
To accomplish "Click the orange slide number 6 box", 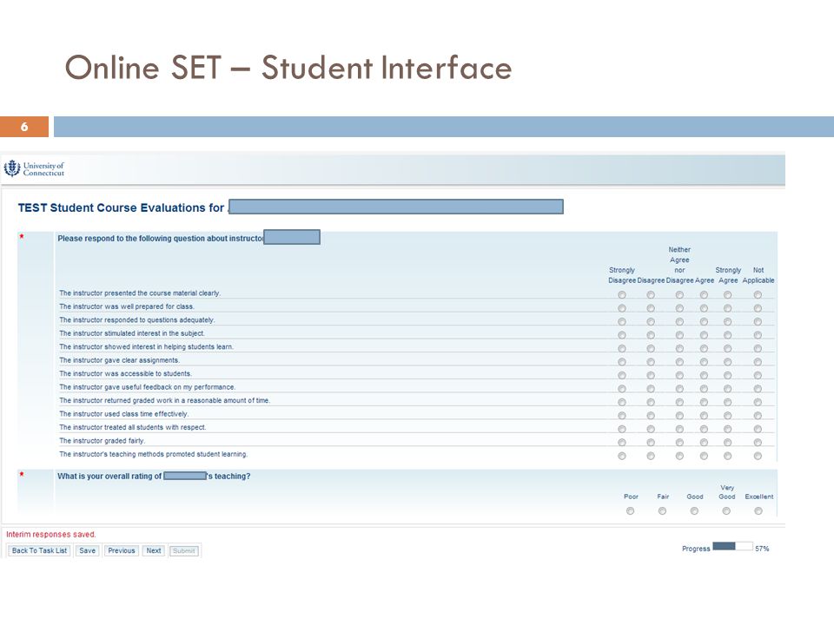I will point(24,127).
